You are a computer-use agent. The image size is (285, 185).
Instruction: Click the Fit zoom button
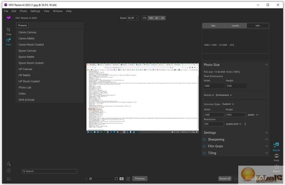145,18
